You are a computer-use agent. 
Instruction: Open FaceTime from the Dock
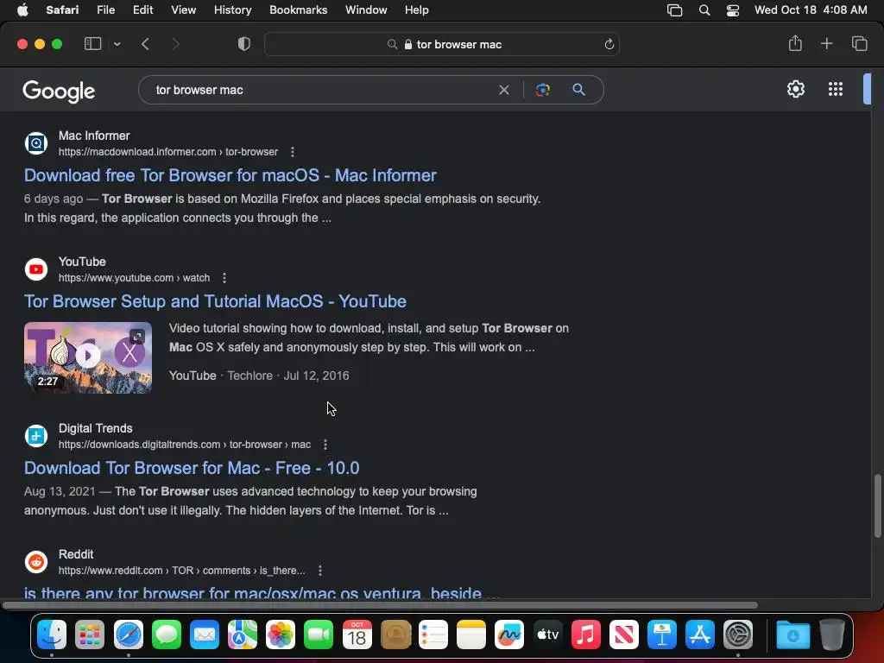point(319,635)
